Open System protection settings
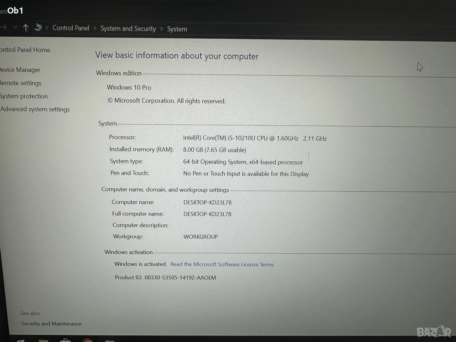Screen dimensions: 456x342 tap(24, 96)
